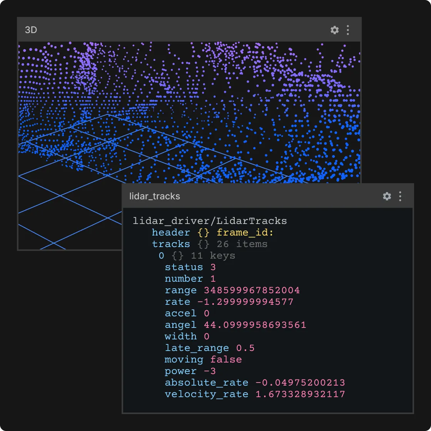Switch focus to the lidar_tracks tab
This screenshot has width=431, height=431.
pyautogui.click(x=154, y=196)
